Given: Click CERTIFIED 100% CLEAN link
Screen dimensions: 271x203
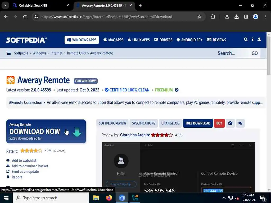Looking at the screenshot, I should coord(127,90).
